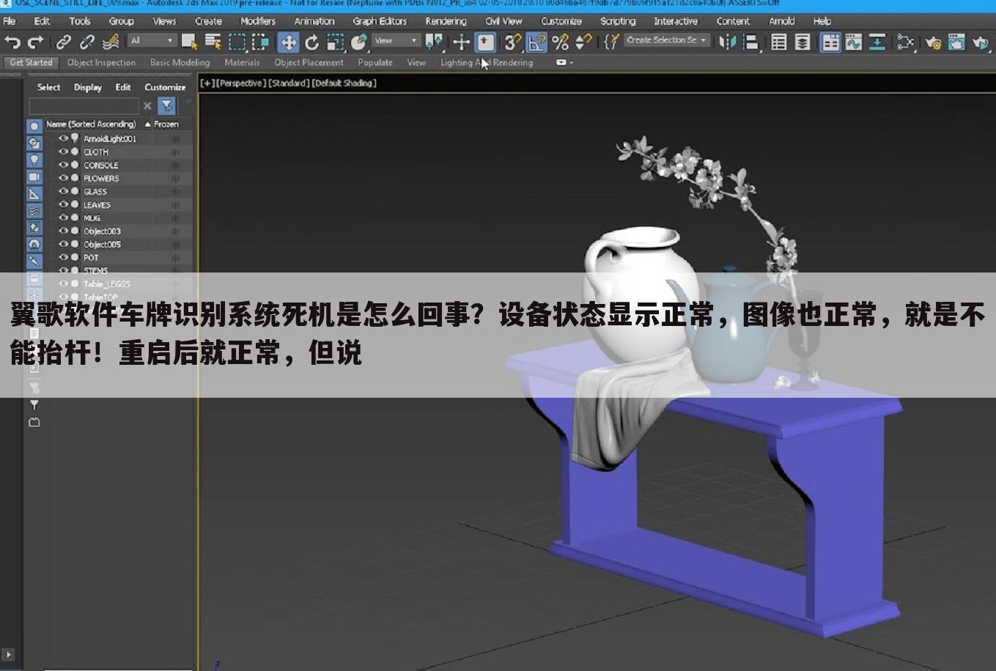Image resolution: width=996 pixels, height=671 pixels.
Task: Switch to the Materials workspace tab
Action: [x=242, y=62]
